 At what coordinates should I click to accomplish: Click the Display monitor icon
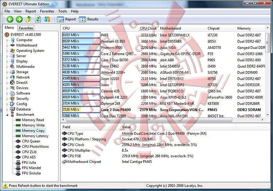pyautogui.click(x=12, y=61)
